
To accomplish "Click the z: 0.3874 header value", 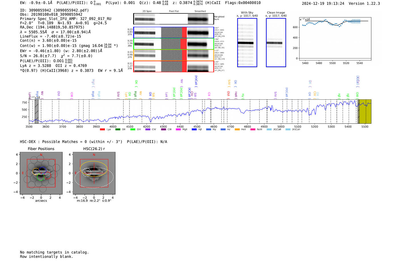I will point(188,3).
